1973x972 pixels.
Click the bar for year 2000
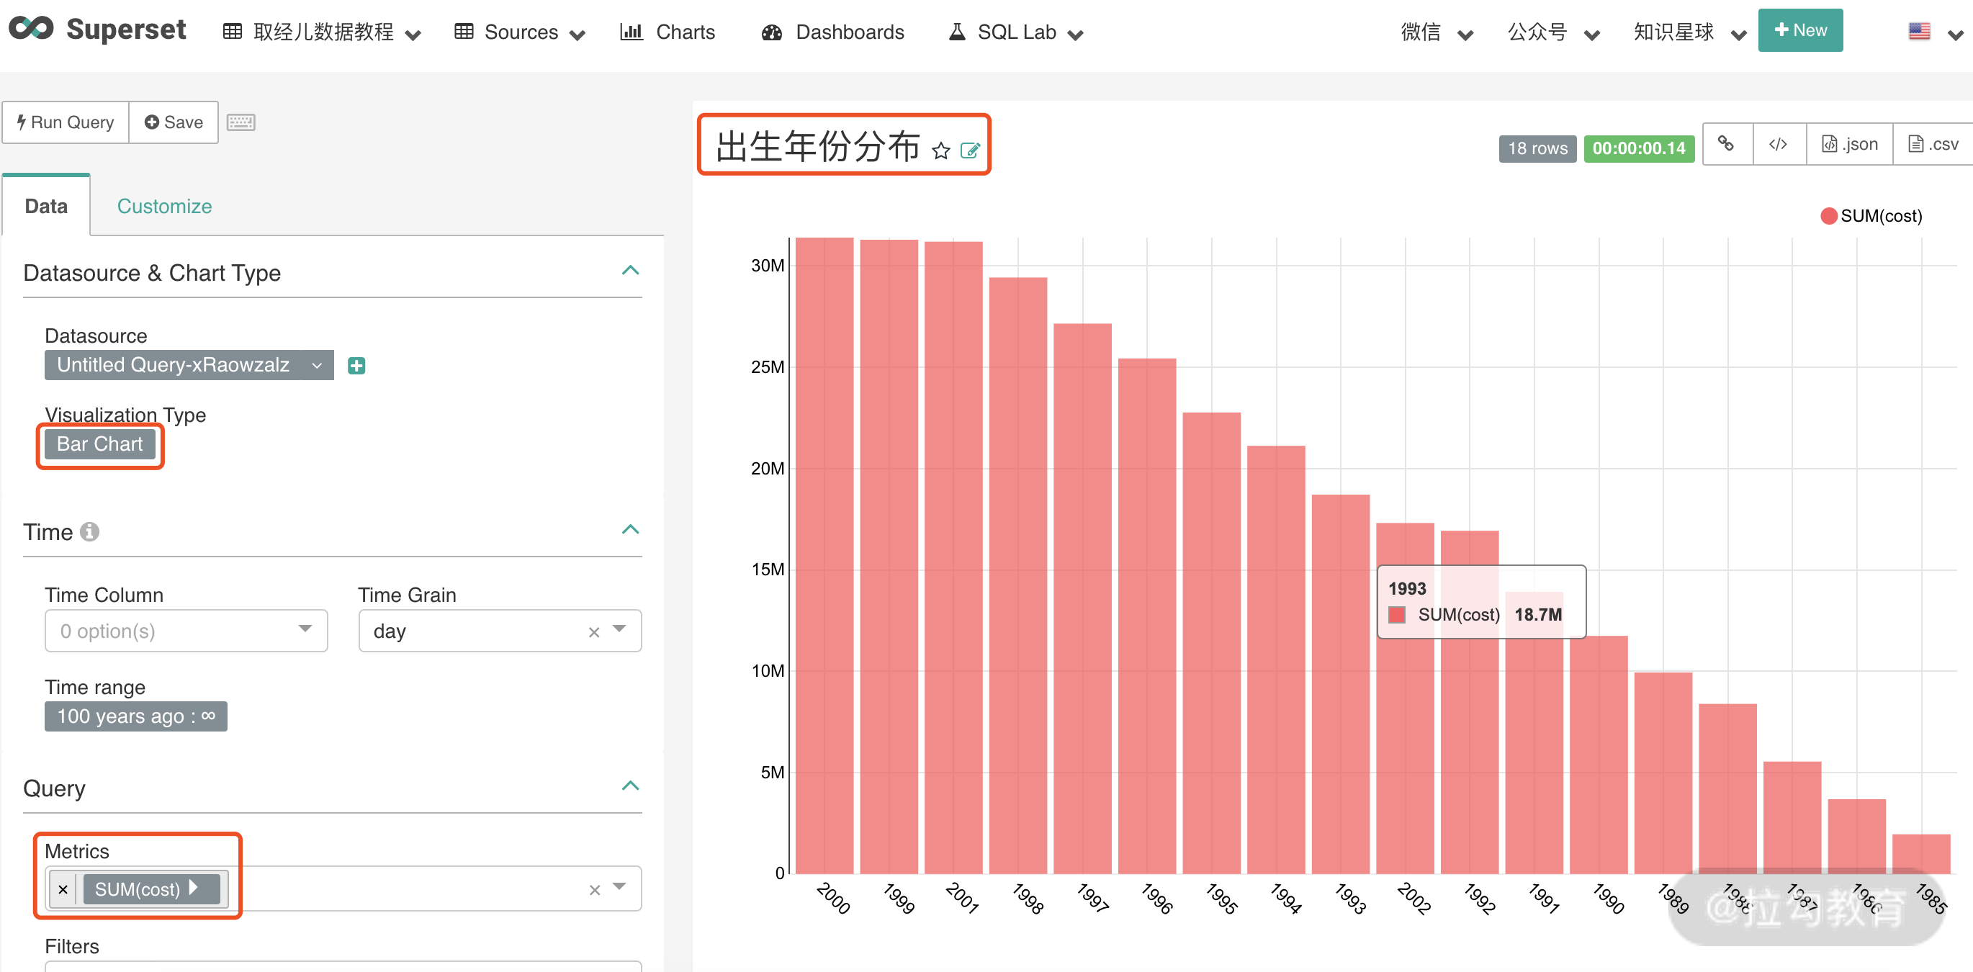(824, 555)
